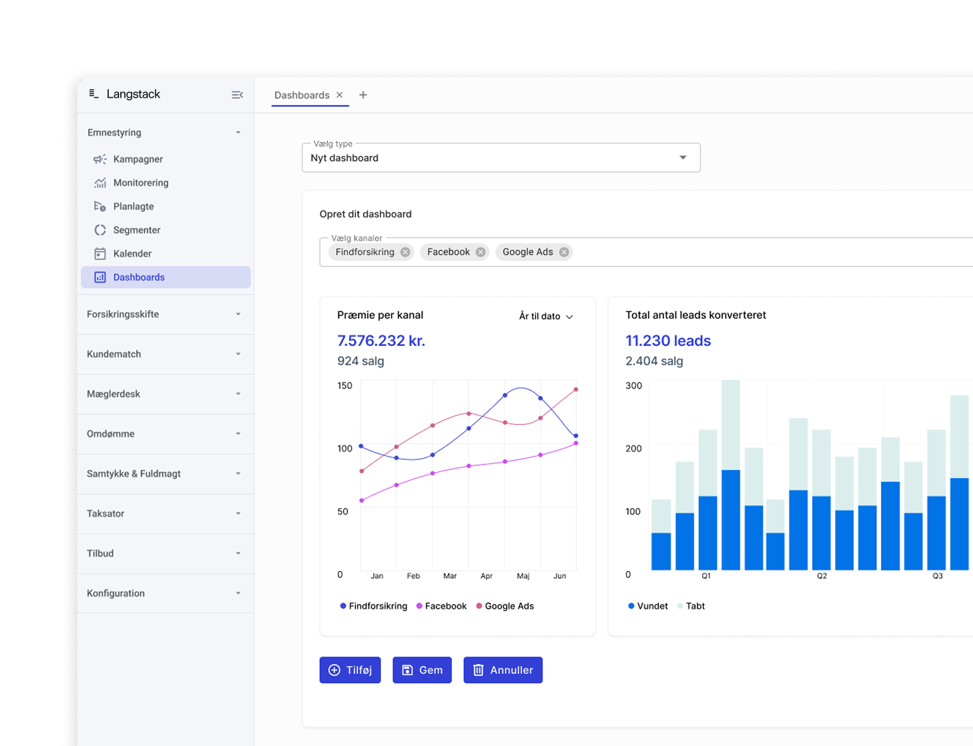Toggle Vundet series in bar chart legend
Screen dimensions: 973x746
(x=648, y=606)
